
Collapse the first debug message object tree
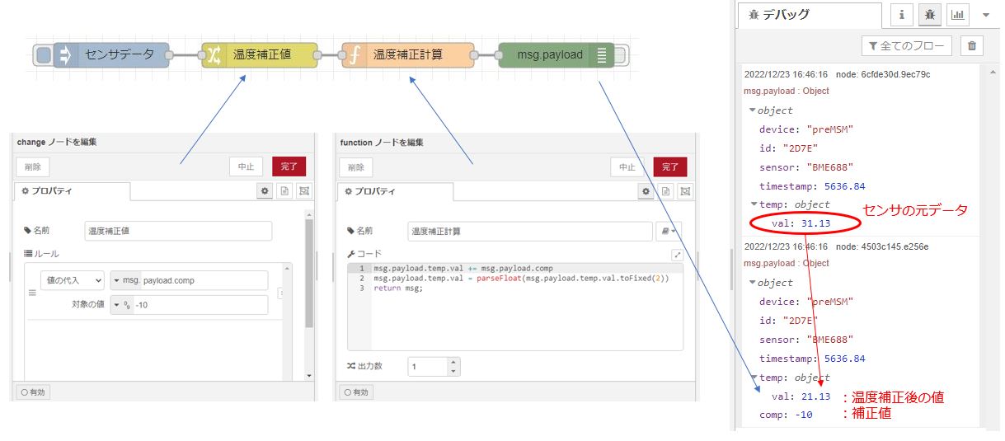pyautogui.click(x=752, y=110)
